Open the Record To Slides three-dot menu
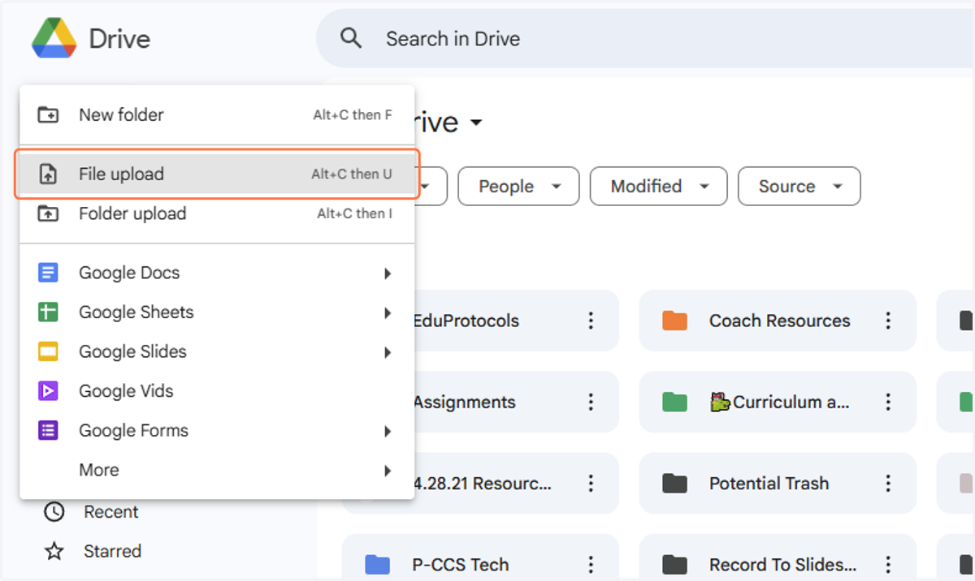 pyautogui.click(x=888, y=565)
